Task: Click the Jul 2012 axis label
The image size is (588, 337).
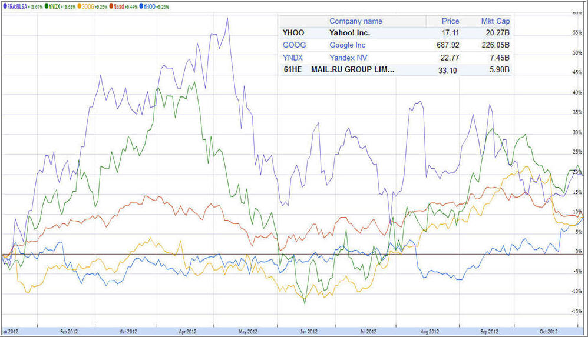Action: pos(368,331)
